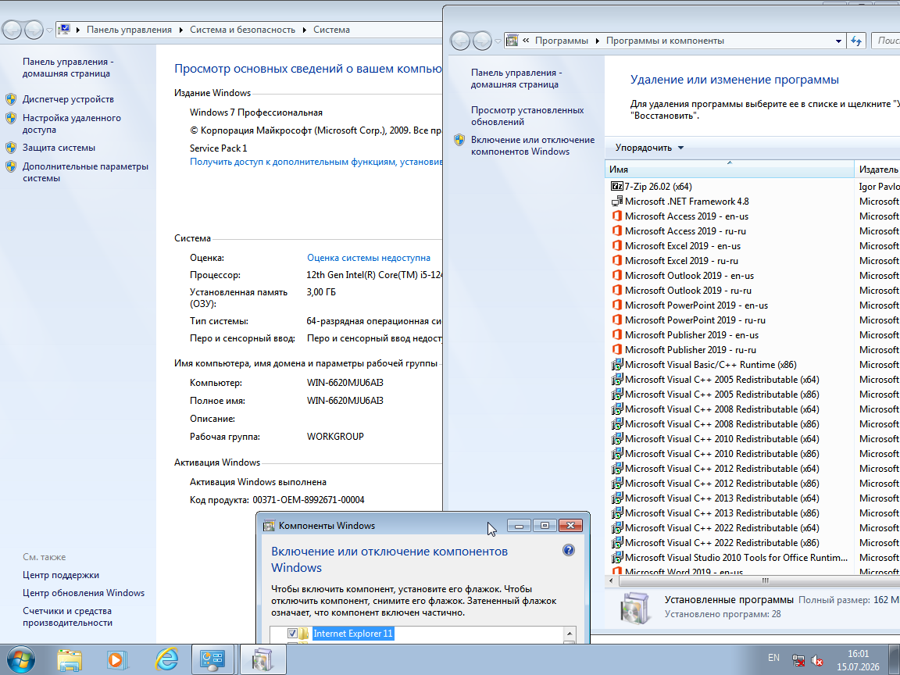The height and width of the screenshot is (675, 900).
Task: Open the Упорядочить dropdown menu
Action: (x=649, y=148)
